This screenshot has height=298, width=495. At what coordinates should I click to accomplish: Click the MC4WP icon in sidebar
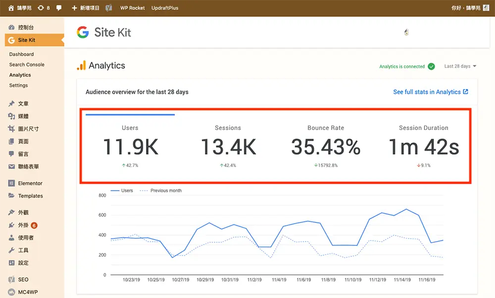coord(12,292)
